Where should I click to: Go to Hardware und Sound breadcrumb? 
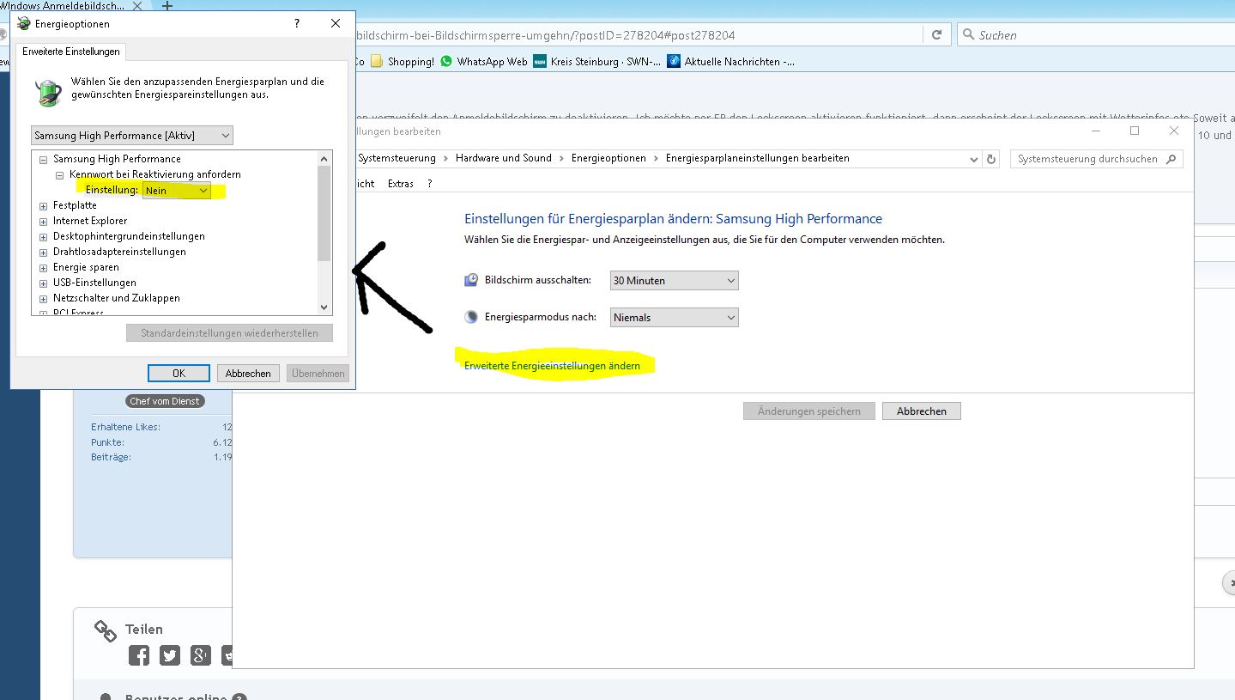point(504,158)
